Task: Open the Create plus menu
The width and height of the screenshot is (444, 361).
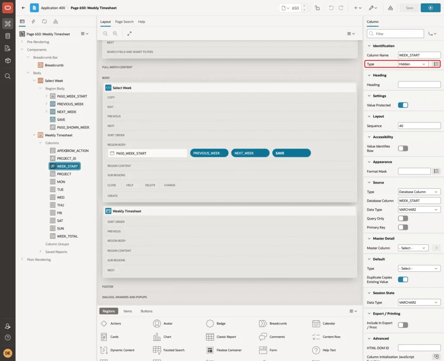Action: [x=358, y=8]
